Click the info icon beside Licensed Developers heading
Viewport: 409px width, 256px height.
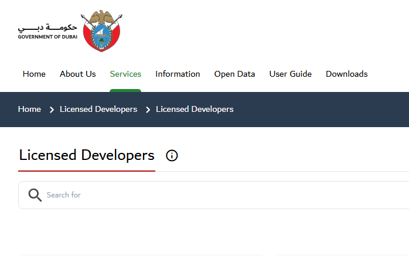point(172,156)
